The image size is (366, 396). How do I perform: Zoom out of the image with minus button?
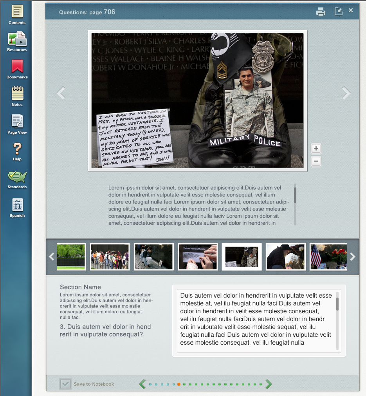click(316, 161)
